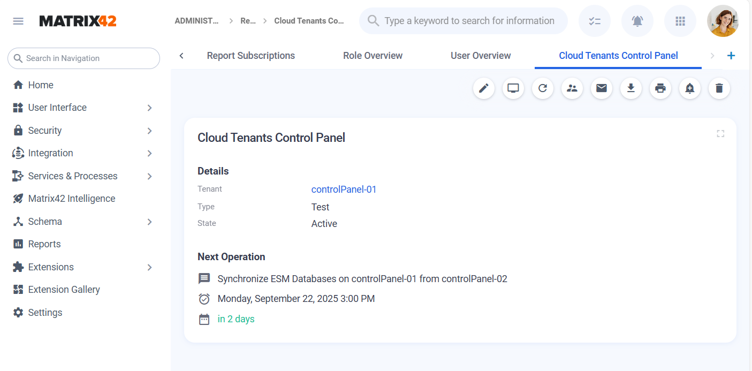Click the alarm clock icon beside the date
This screenshot has height=371, width=752.
pyautogui.click(x=204, y=299)
